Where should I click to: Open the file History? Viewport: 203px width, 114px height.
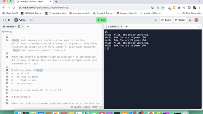[x=97, y=107]
